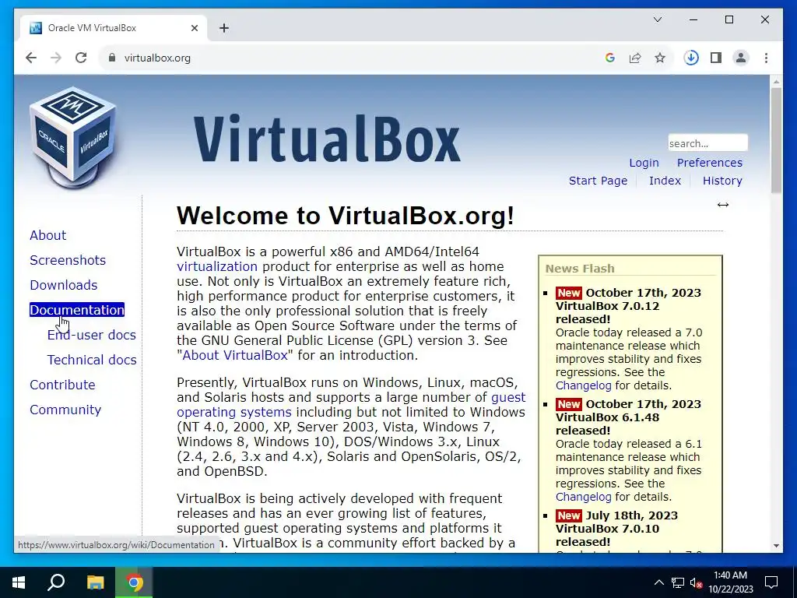Open Chrome's three-dot menu
This screenshot has height=598, width=797.
[766, 58]
